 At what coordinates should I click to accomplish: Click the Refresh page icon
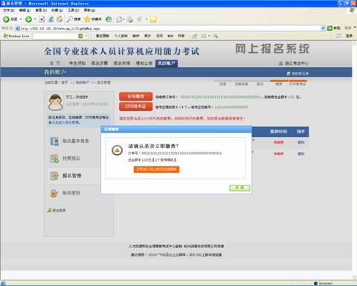[x=51, y=19]
